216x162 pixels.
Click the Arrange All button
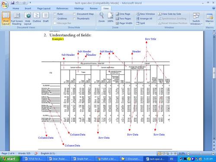pyautogui.click(x=144, y=19)
